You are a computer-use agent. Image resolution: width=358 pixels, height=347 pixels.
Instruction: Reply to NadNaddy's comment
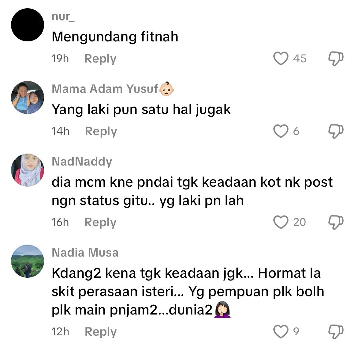[100, 222]
